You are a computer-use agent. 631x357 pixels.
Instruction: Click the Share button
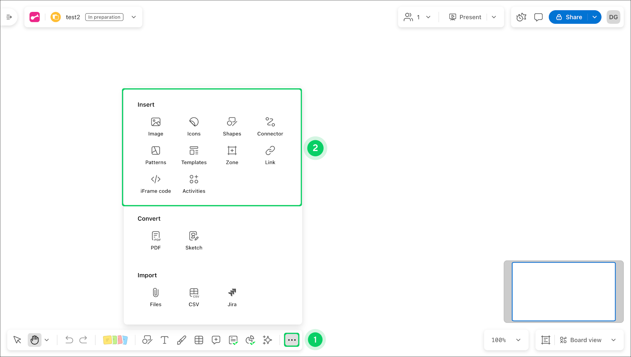pyautogui.click(x=572, y=17)
